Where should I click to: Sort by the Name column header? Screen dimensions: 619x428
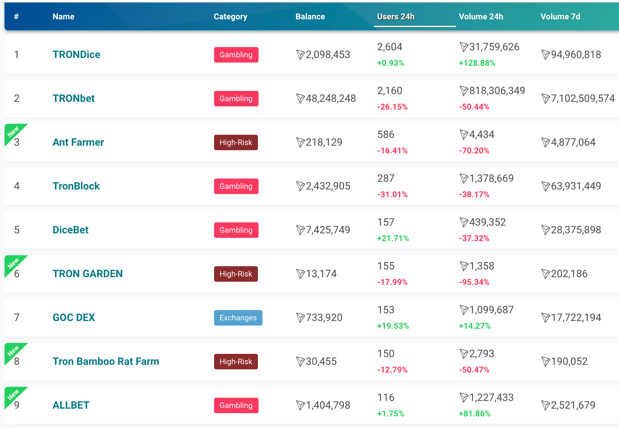63,16
